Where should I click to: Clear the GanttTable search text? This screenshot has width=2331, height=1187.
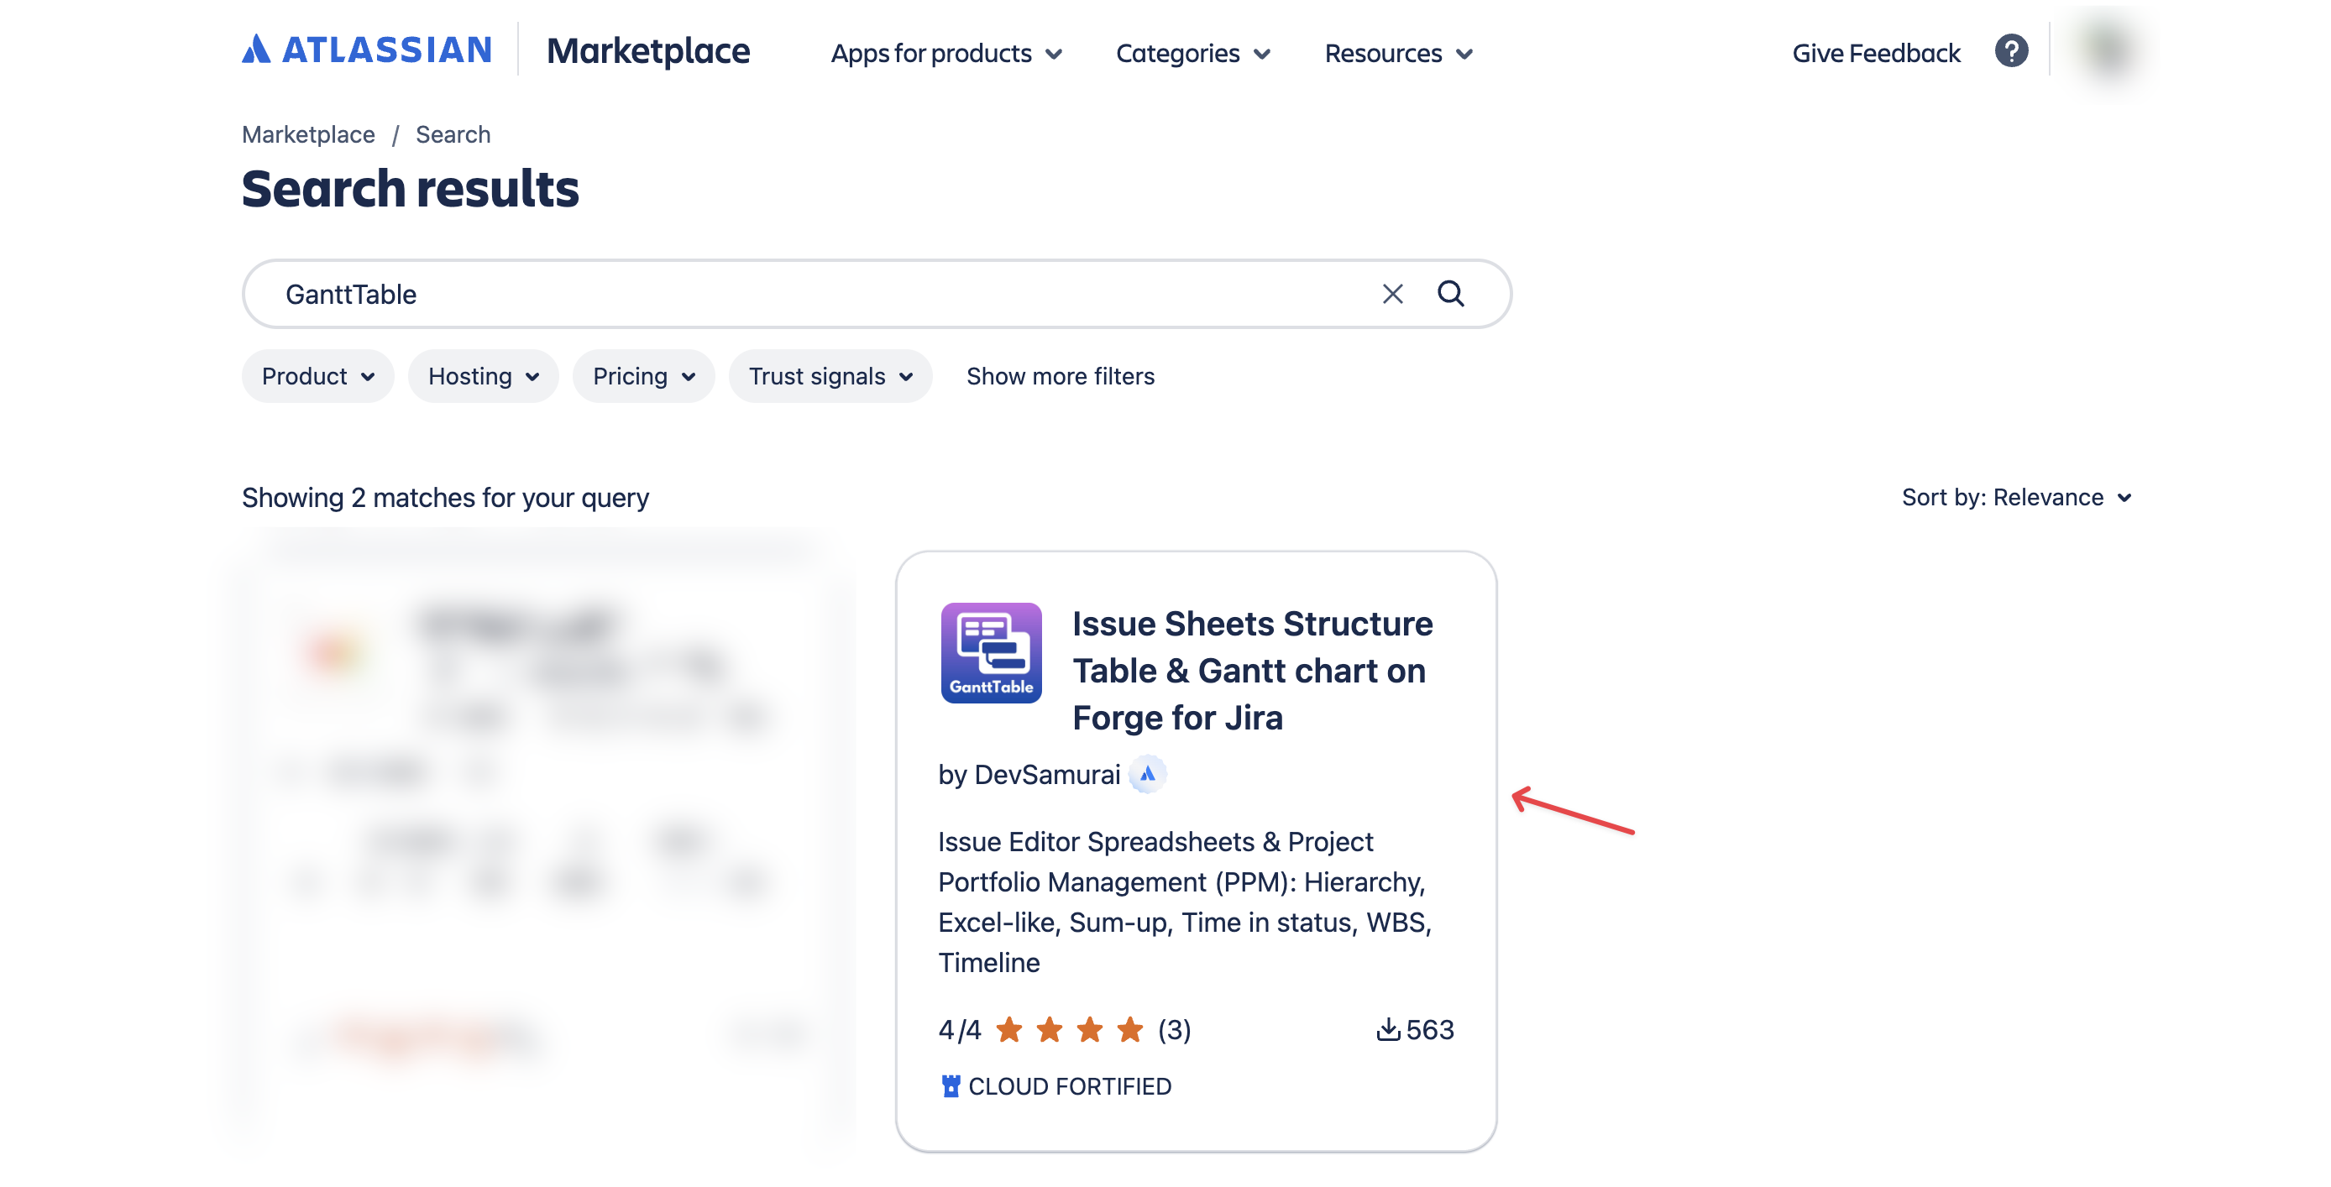coord(1391,294)
